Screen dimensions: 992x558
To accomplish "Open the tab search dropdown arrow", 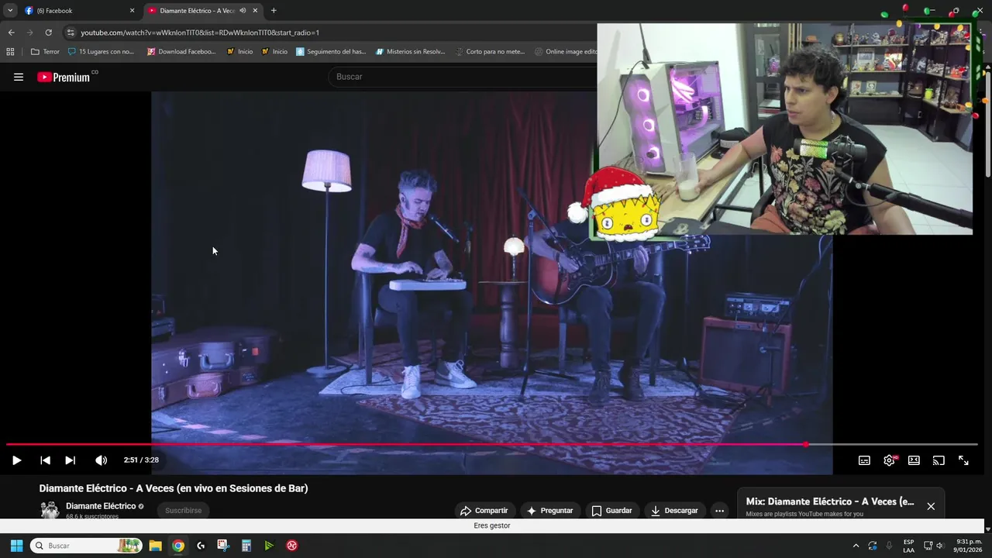I will tap(10, 11).
